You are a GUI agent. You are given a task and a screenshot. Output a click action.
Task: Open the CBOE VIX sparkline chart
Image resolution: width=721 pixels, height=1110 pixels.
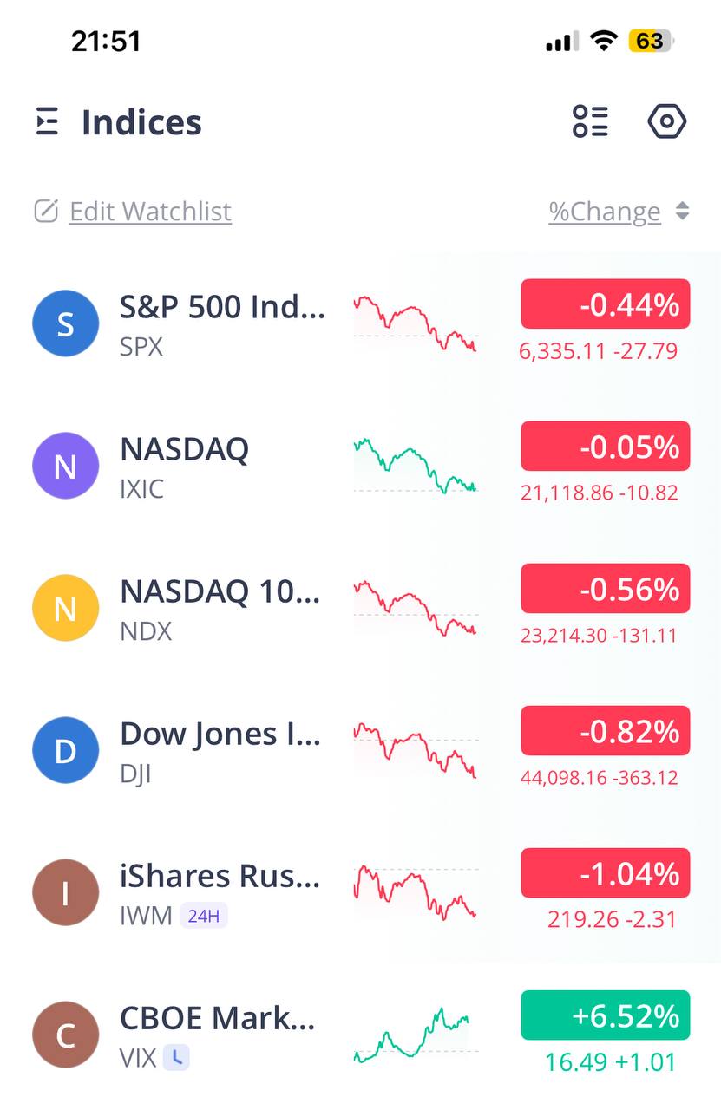click(415, 1035)
